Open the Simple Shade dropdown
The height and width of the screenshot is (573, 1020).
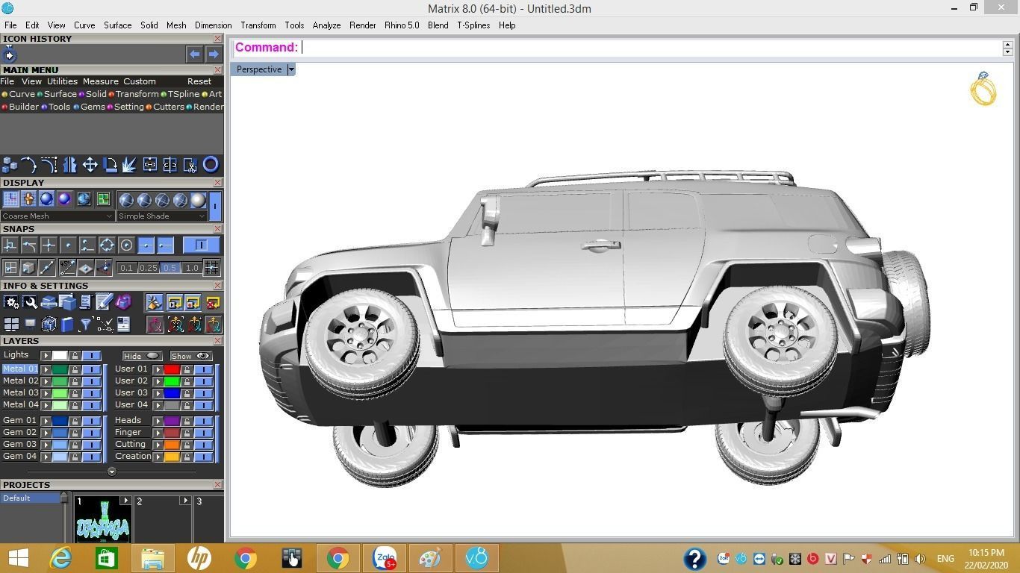pyautogui.click(x=161, y=216)
